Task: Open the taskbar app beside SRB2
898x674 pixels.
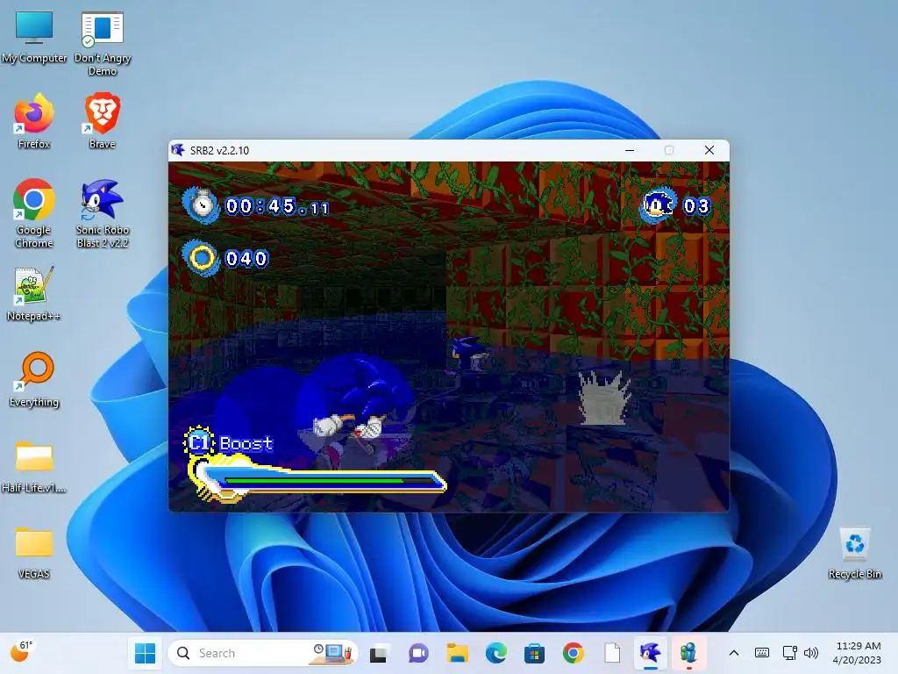Action: coord(688,653)
